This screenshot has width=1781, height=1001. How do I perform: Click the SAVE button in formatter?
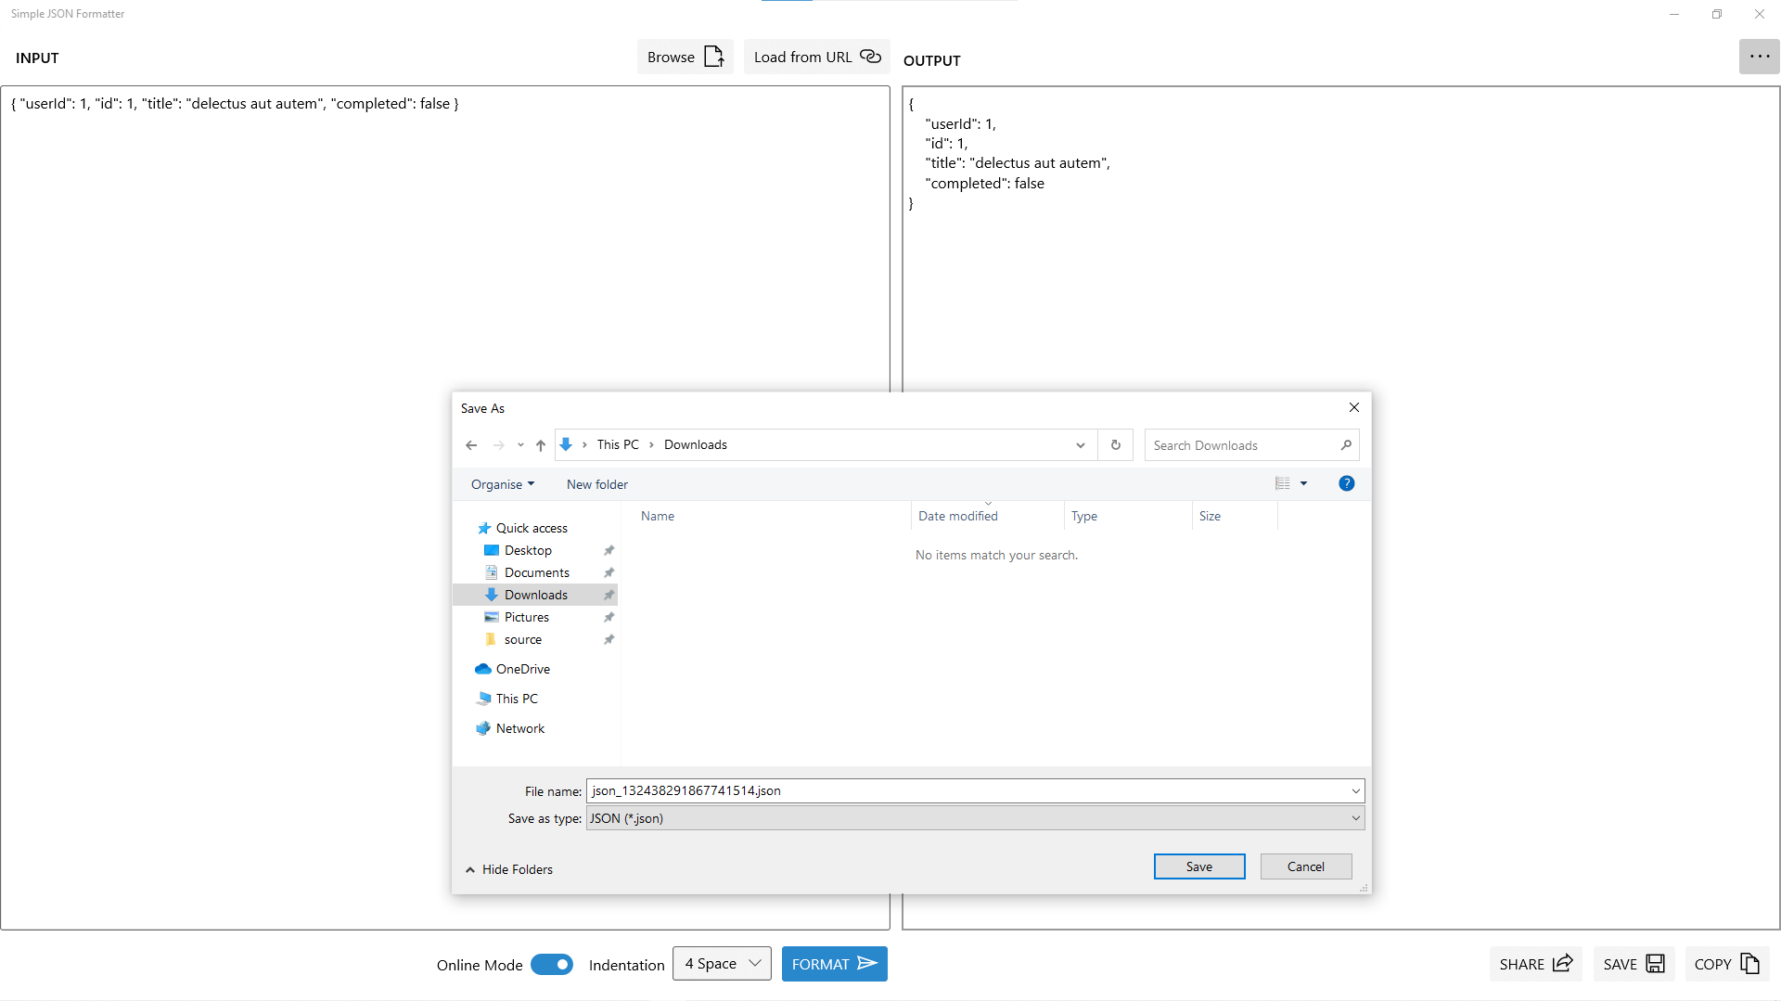1634,964
